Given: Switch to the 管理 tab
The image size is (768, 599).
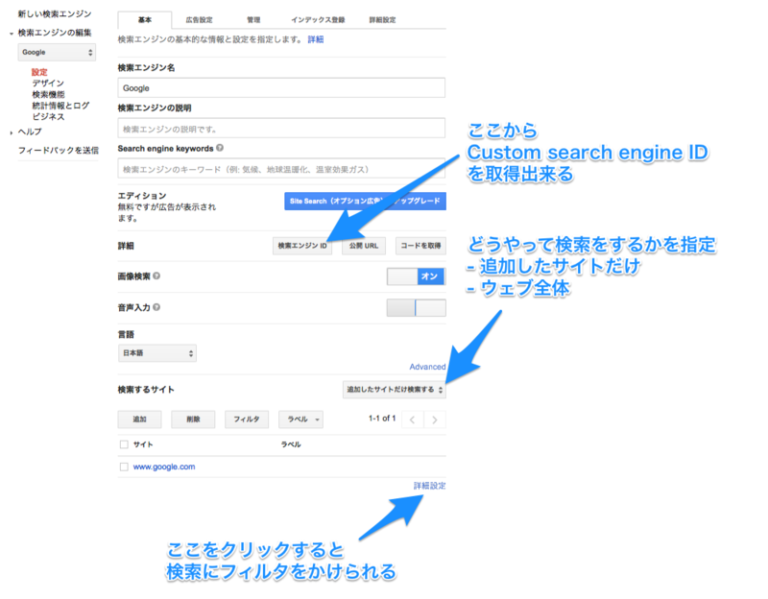Looking at the screenshot, I should pos(253,20).
